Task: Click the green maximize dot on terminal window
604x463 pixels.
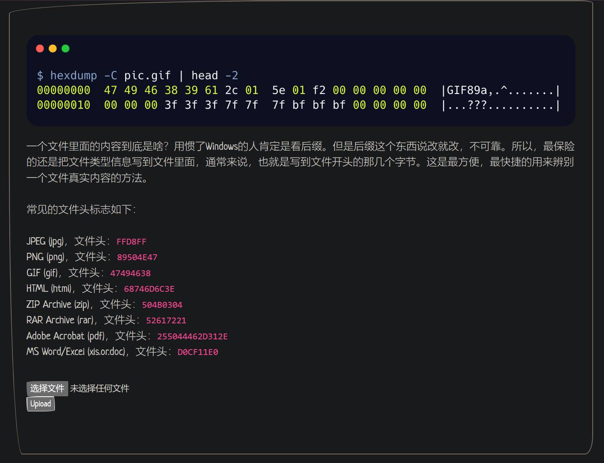Action: (x=65, y=48)
